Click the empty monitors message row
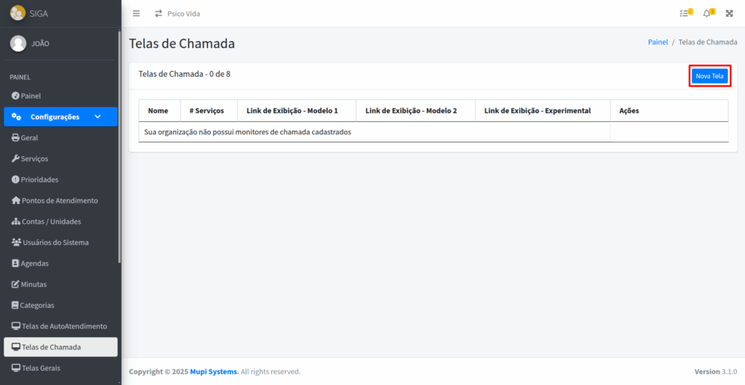Image resolution: width=745 pixels, height=385 pixels. [x=434, y=131]
